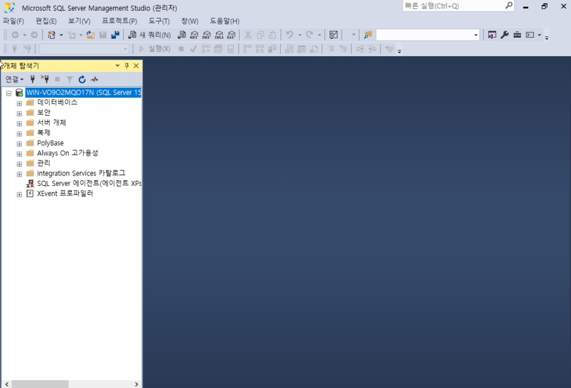The image size is (571, 388).
Task: Expand the PolyBase folder
Action: pyautogui.click(x=20, y=144)
